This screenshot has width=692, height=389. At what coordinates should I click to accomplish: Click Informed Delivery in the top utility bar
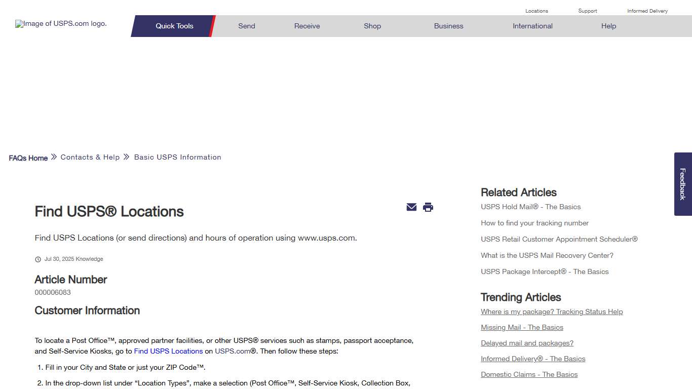click(647, 11)
